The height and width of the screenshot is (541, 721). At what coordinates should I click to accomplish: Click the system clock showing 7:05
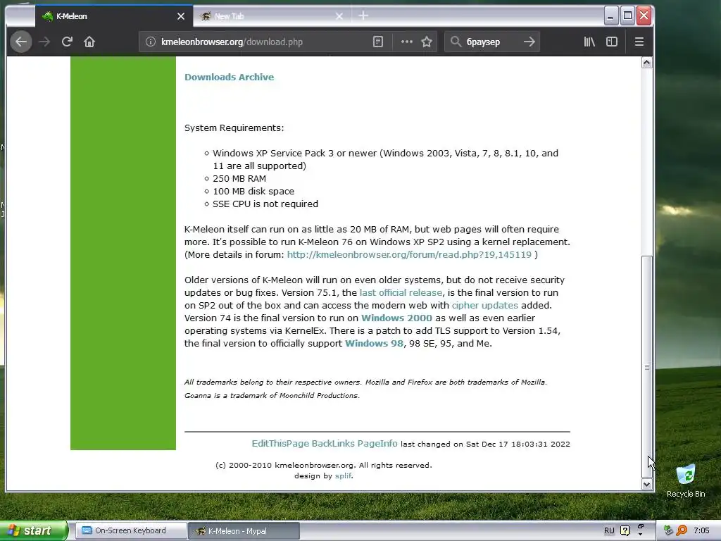[701, 530]
